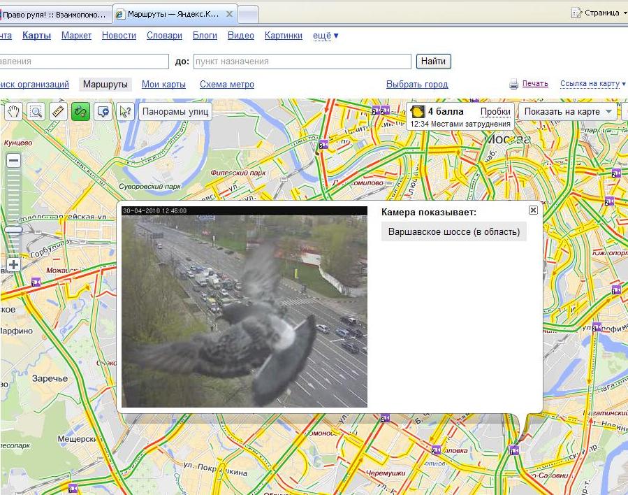628x495 pixels.
Task: Select the magnifier zoom-area tool
Action: point(36,112)
